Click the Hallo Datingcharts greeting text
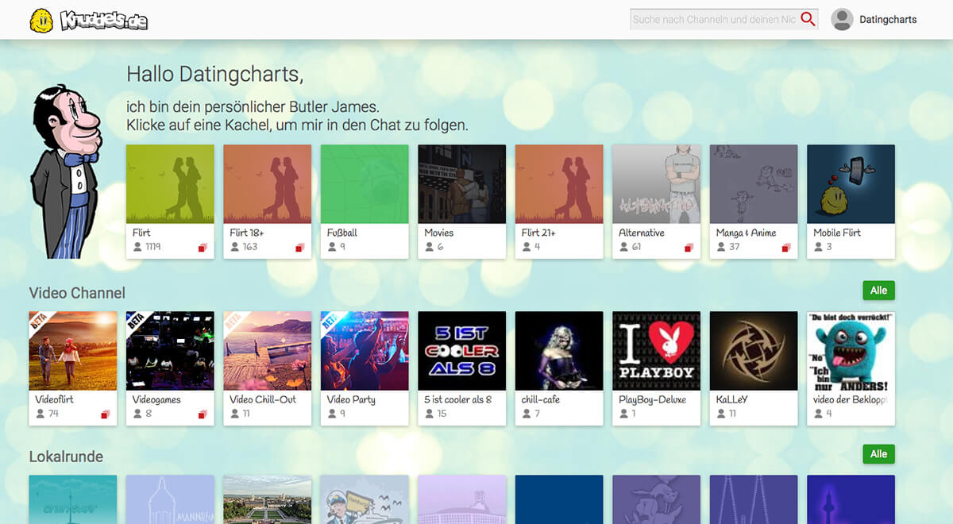This screenshot has width=953, height=524. [x=215, y=75]
